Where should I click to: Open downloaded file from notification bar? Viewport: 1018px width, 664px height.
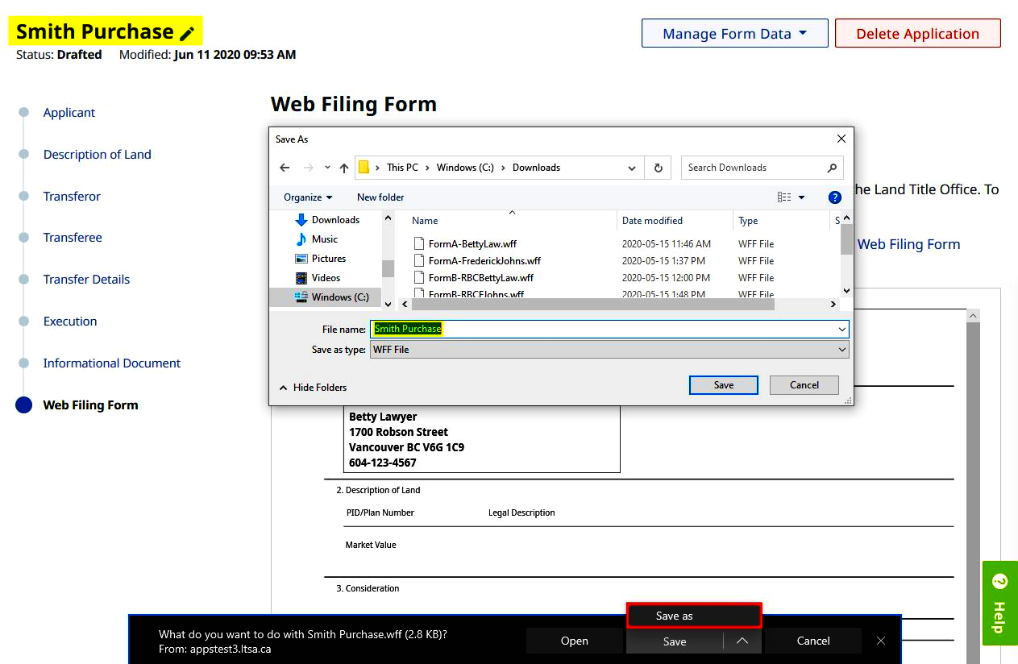[x=575, y=641]
